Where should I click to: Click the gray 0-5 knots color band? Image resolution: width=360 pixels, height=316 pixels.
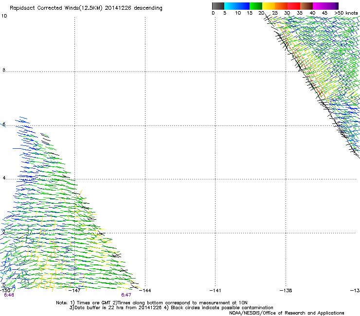(x=218, y=6)
